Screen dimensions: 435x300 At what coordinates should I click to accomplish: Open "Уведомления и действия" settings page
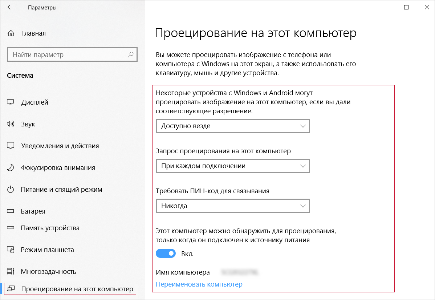click(x=60, y=146)
